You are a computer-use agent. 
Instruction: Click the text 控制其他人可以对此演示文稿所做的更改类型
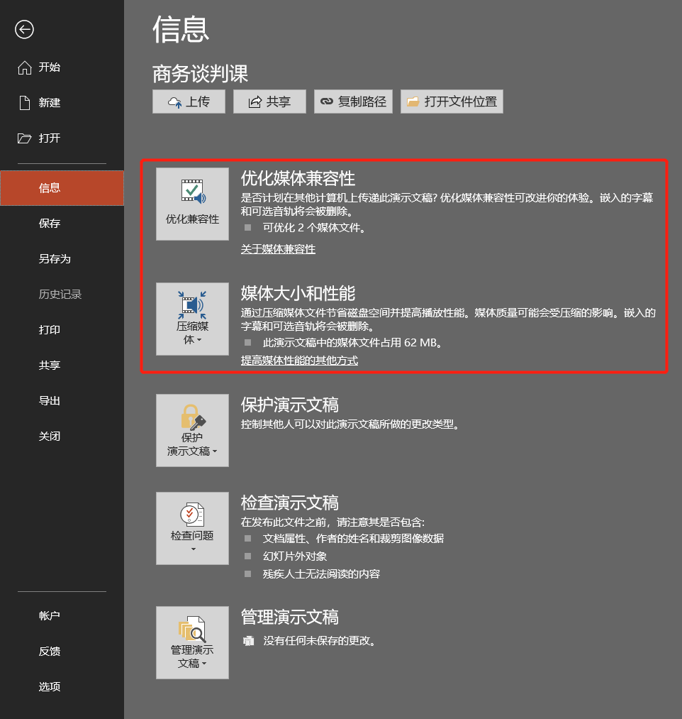point(350,424)
